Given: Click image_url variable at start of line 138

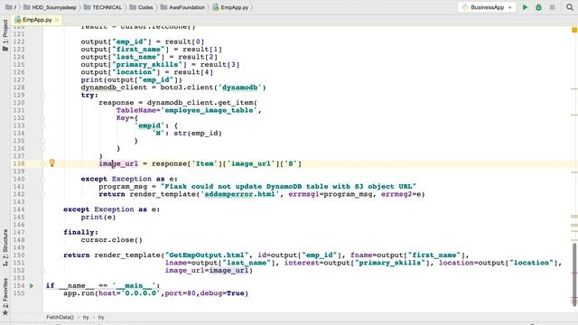Looking at the screenshot, I should pos(118,163).
